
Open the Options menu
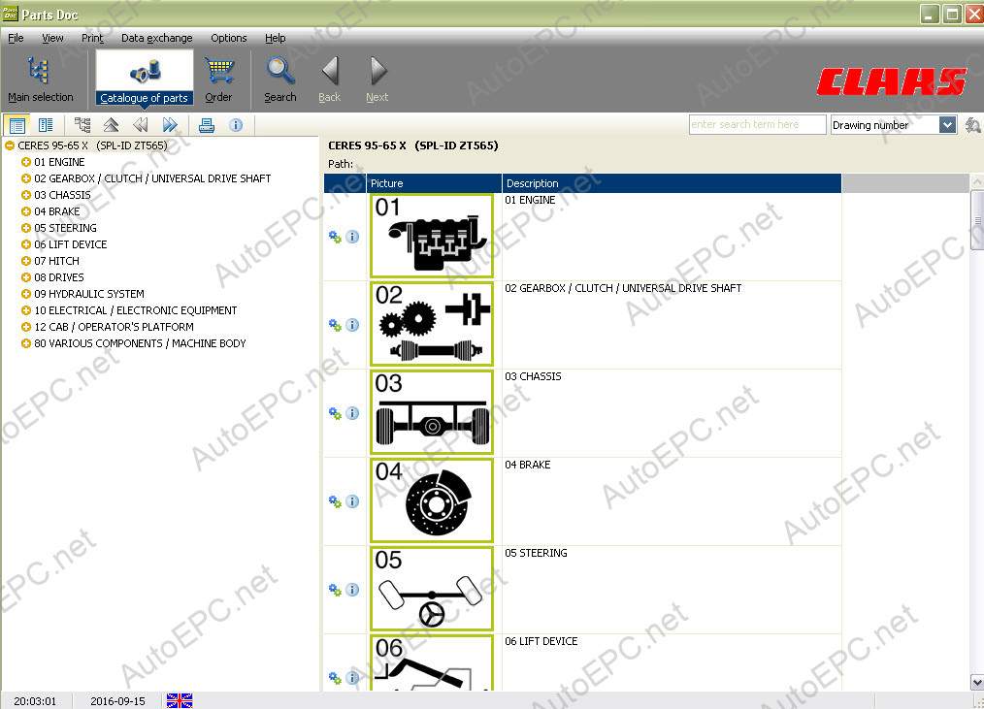tap(228, 38)
